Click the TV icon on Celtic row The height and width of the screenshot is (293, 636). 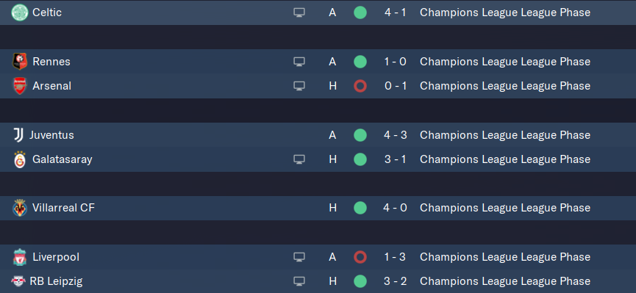[x=299, y=12]
